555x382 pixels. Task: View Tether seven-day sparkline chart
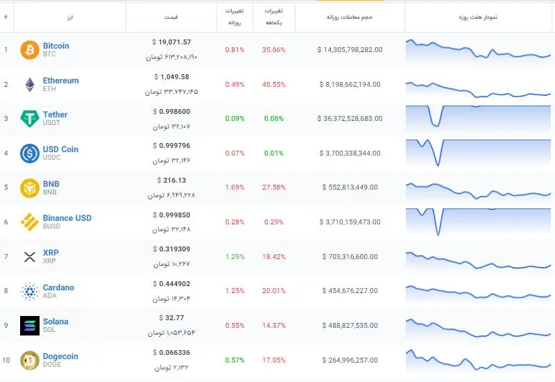tap(479, 119)
